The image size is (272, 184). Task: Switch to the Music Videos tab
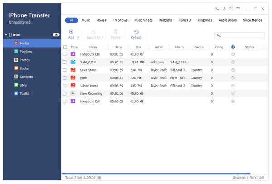pos(143,20)
